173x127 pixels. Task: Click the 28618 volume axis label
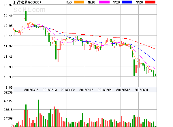pos(8,110)
